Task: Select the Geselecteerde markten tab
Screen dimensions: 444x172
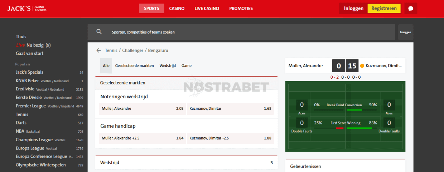Action: pyautogui.click(x=134, y=66)
